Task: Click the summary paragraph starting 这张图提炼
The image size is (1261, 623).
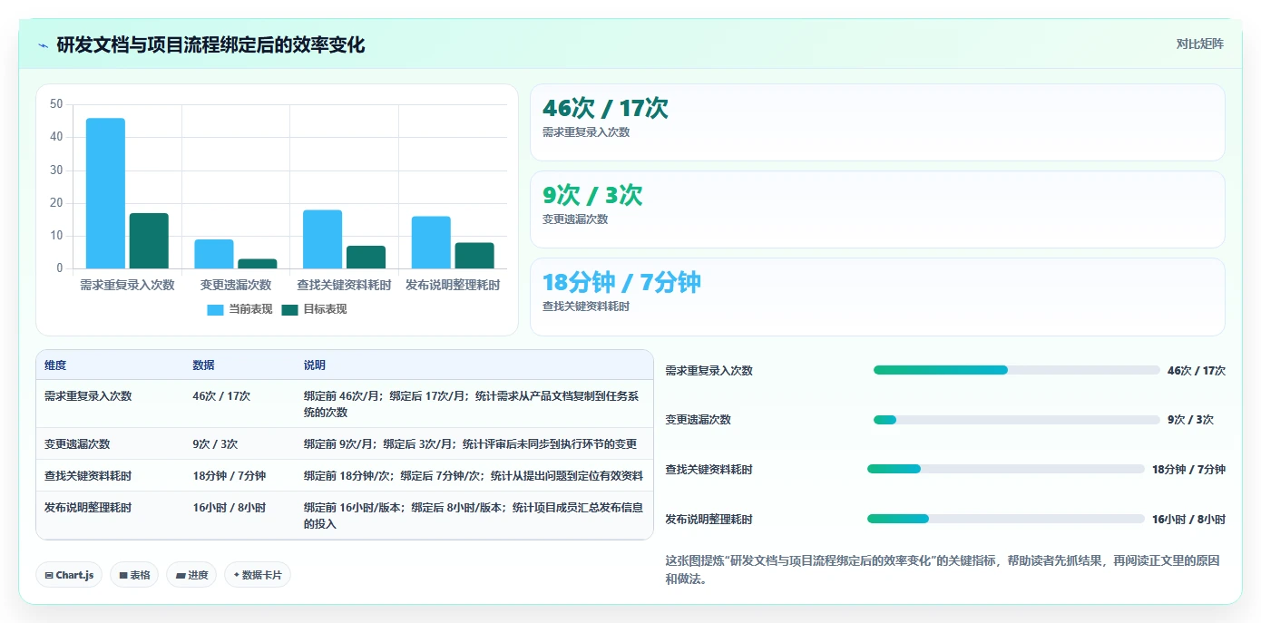Action: [942, 569]
